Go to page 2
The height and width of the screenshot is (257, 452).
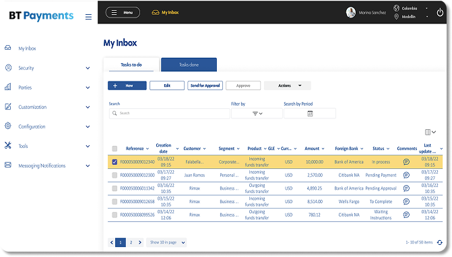[131, 242]
